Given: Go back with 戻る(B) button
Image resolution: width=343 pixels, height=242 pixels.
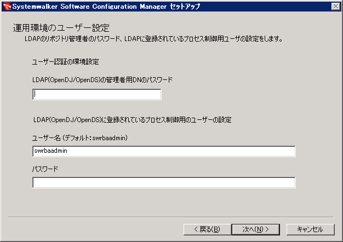Looking at the screenshot, I should tap(207, 229).
